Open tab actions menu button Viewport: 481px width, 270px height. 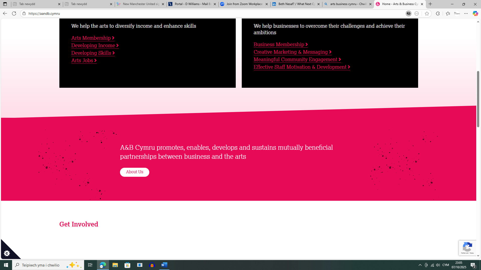5,4
